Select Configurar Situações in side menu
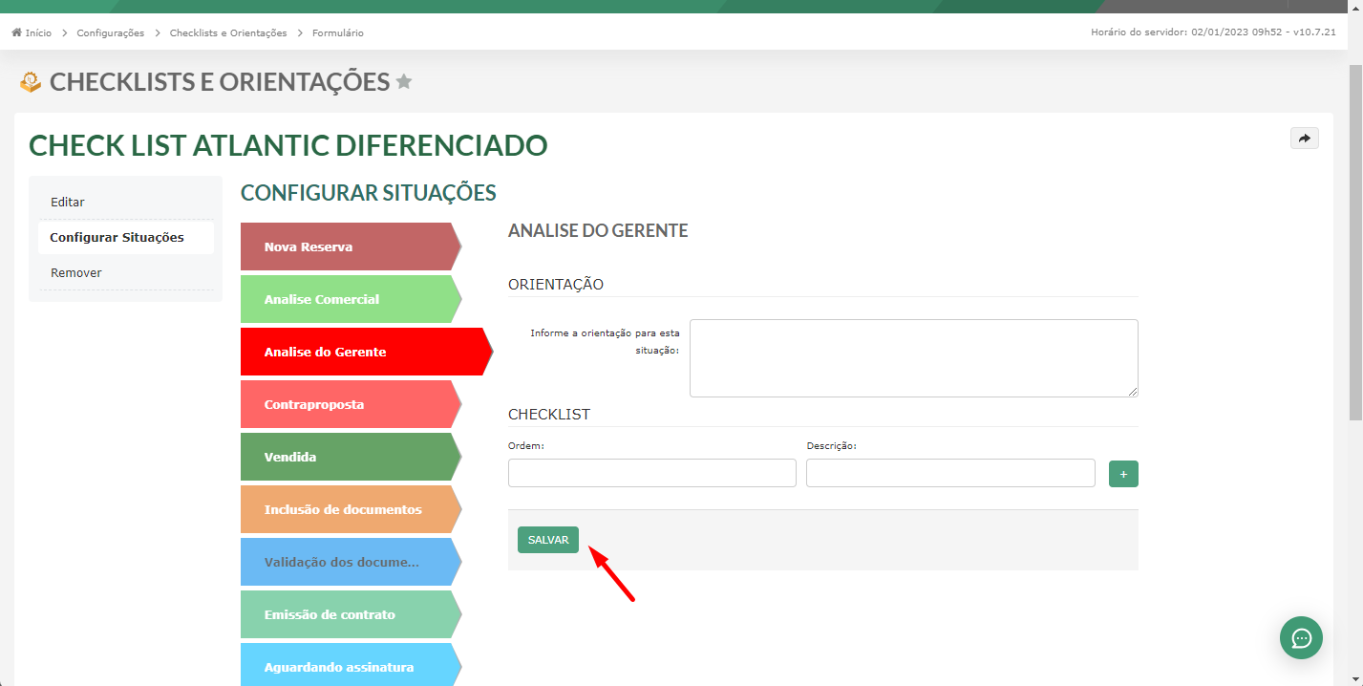This screenshot has width=1363, height=686. tap(126, 237)
